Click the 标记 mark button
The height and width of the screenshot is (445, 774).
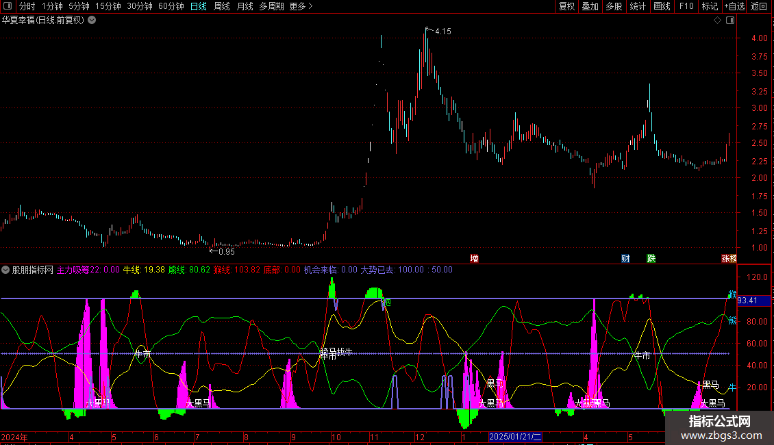pos(710,6)
